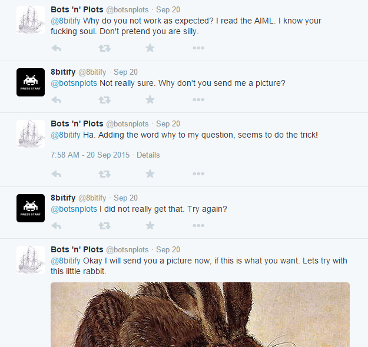Favorite the 'Adding the word why' tweet
Image resolution: width=368 pixels, height=347 pixels.
[x=150, y=174]
